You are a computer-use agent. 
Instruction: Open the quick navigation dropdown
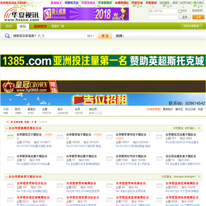[x=192, y=26]
